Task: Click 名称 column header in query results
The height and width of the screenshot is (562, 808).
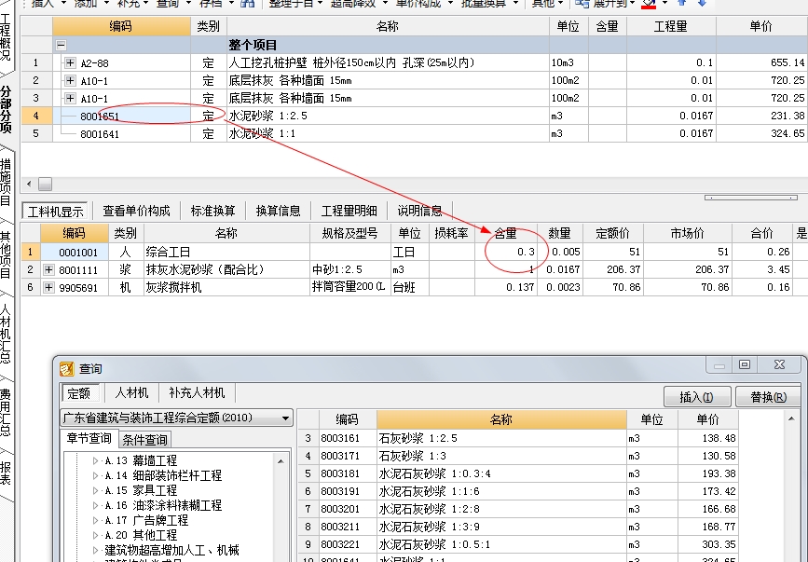Action: [501, 419]
